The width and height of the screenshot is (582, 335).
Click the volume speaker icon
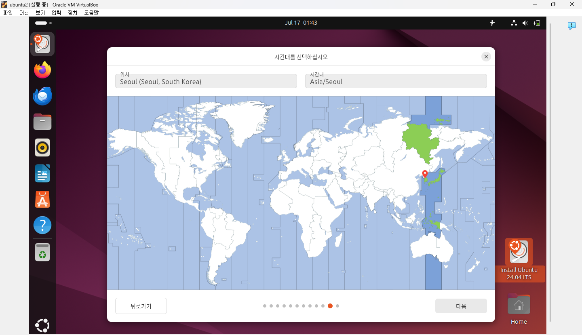coord(525,23)
